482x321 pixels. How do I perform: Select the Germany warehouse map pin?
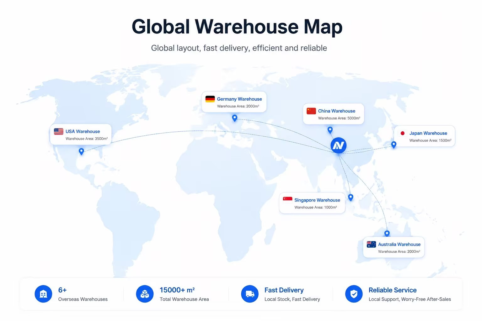234,118
